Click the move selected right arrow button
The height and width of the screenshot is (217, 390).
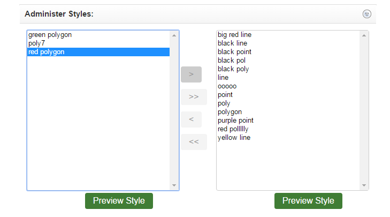pos(191,74)
